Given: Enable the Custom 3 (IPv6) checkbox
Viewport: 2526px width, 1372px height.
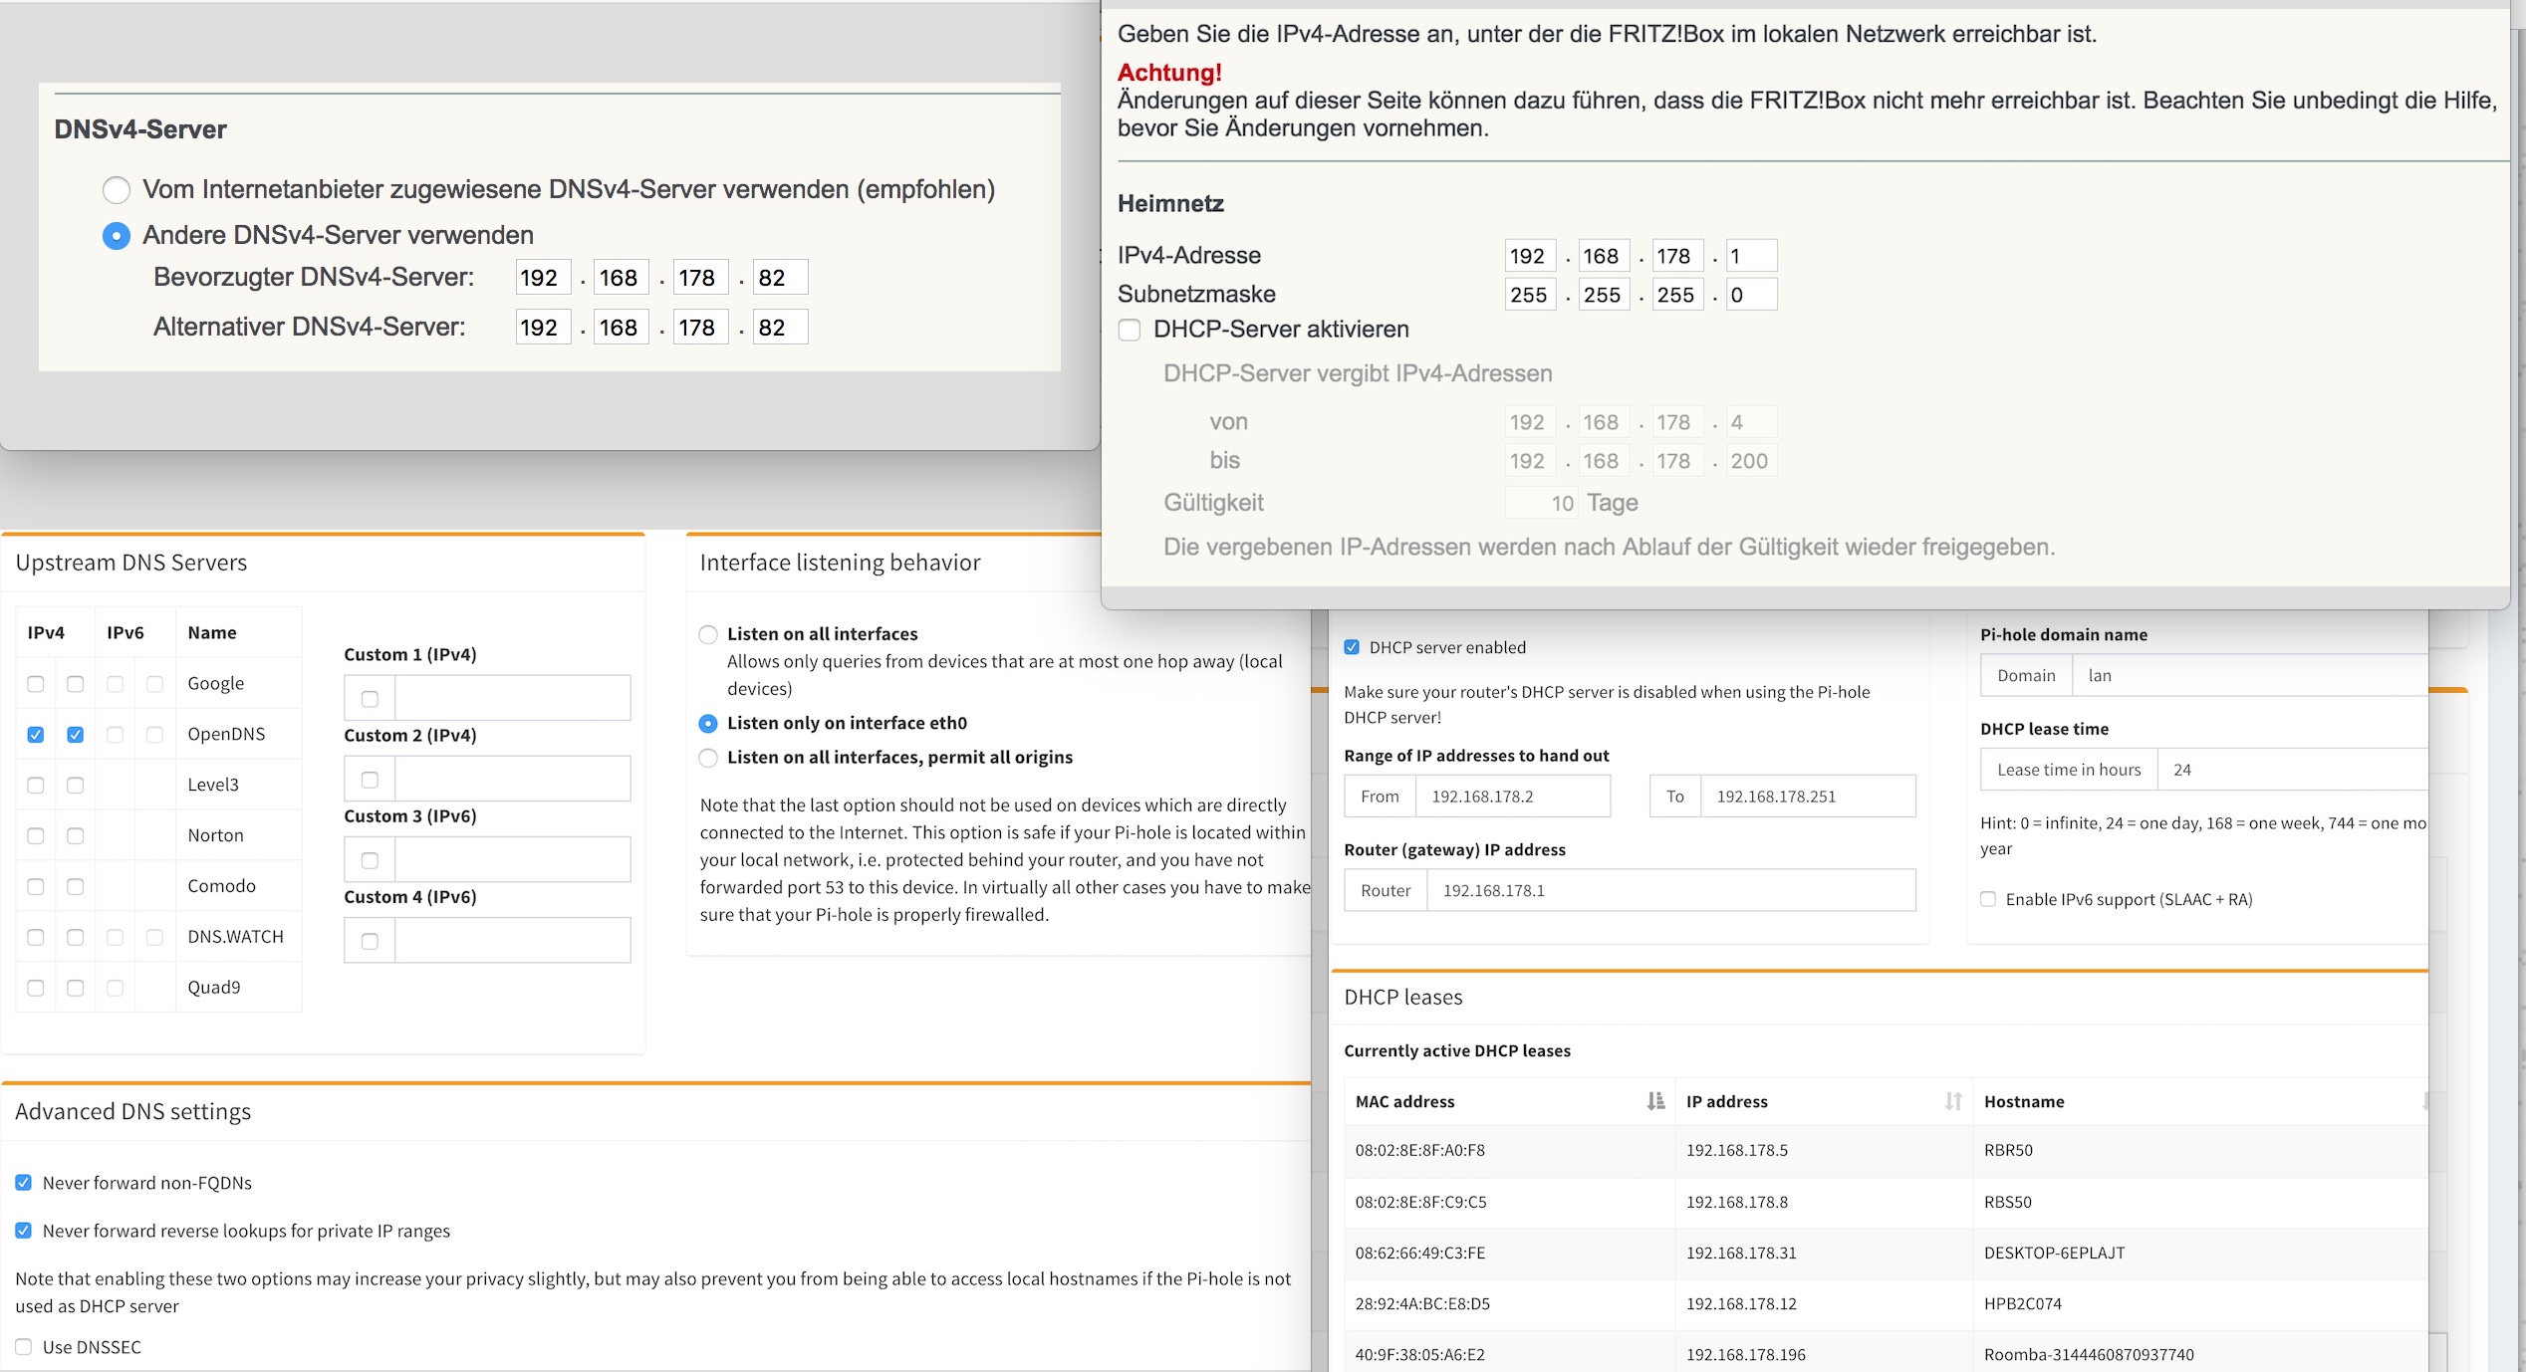Looking at the screenshot, I should (370, 860).
